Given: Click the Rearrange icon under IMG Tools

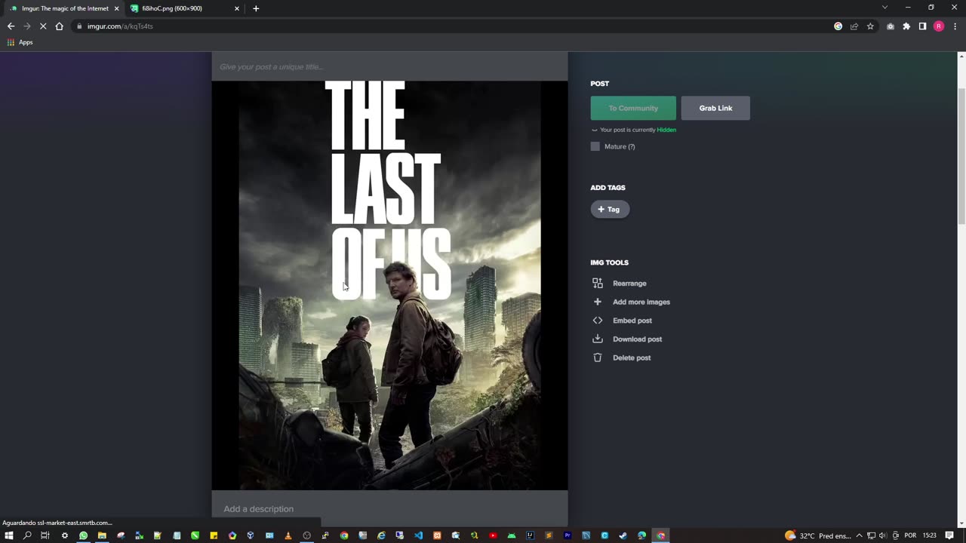Looking at the screenshot, I should [x=598, y=284].
